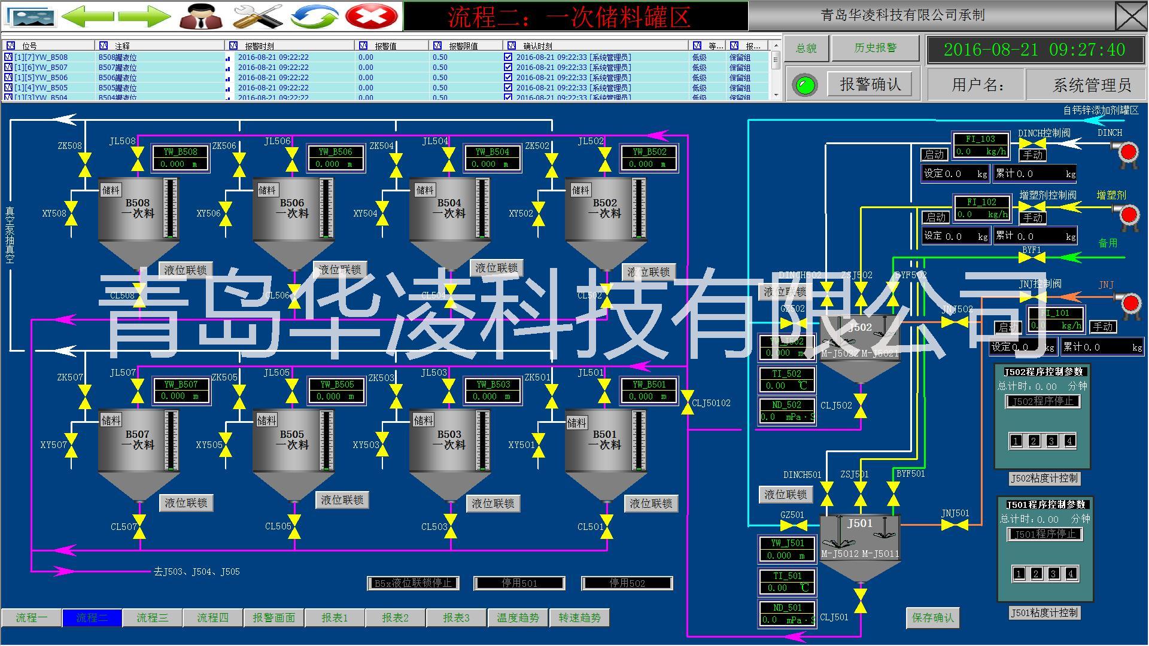This screenshot has height=646, width=1149.
Task: Click the red X exit icon
Action: (372, 16)
